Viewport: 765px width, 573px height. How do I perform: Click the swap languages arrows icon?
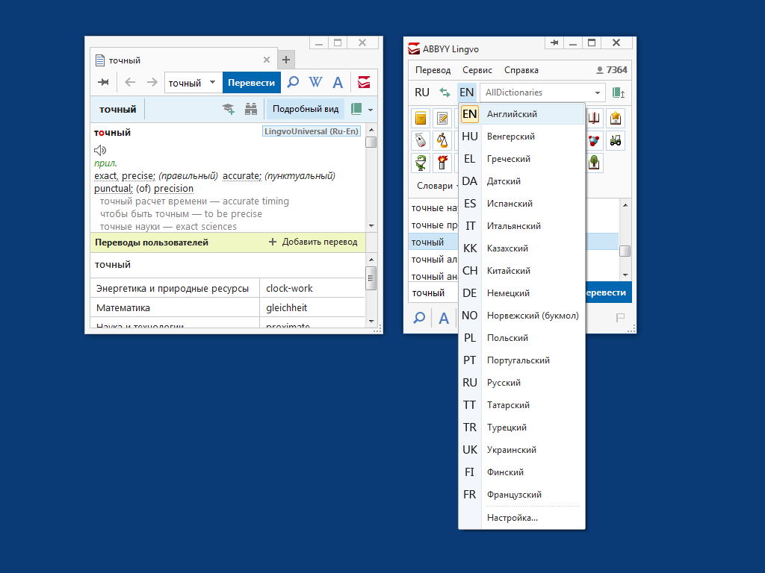coord(445,93)
